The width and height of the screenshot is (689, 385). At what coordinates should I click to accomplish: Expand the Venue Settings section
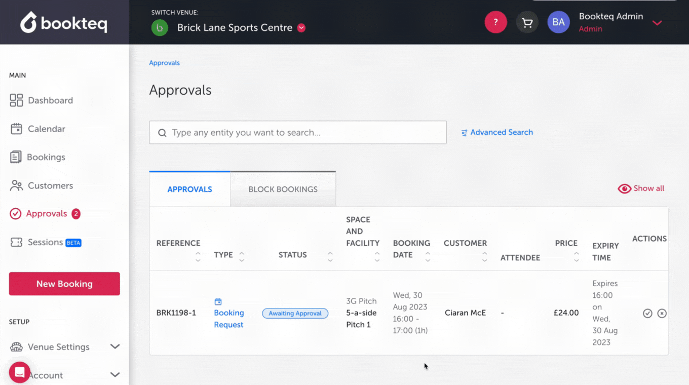click(x=115, y=346)
